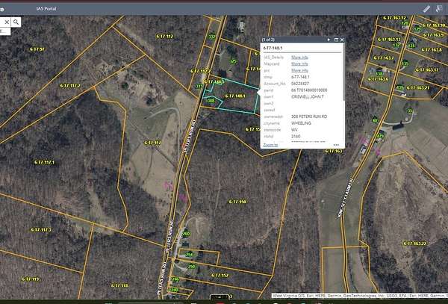
Task: Show next feature in the popup
Action: (x=329, y=39)
